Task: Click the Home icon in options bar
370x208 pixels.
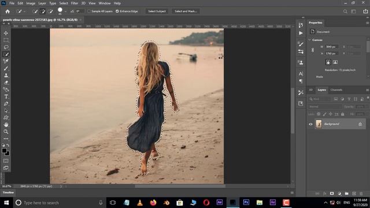Action: pyautogui.click(x=8, y=12)
